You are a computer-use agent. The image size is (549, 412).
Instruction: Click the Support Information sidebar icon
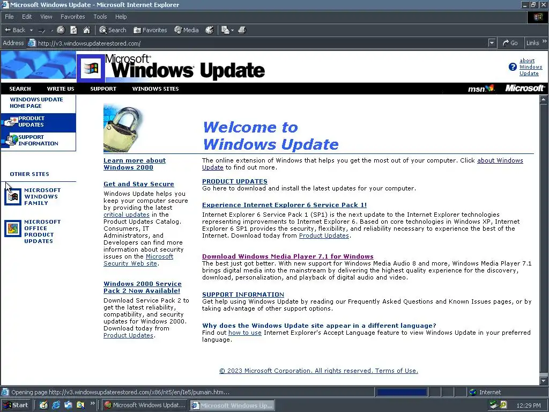pyautogui.click(x=11, y=140)
